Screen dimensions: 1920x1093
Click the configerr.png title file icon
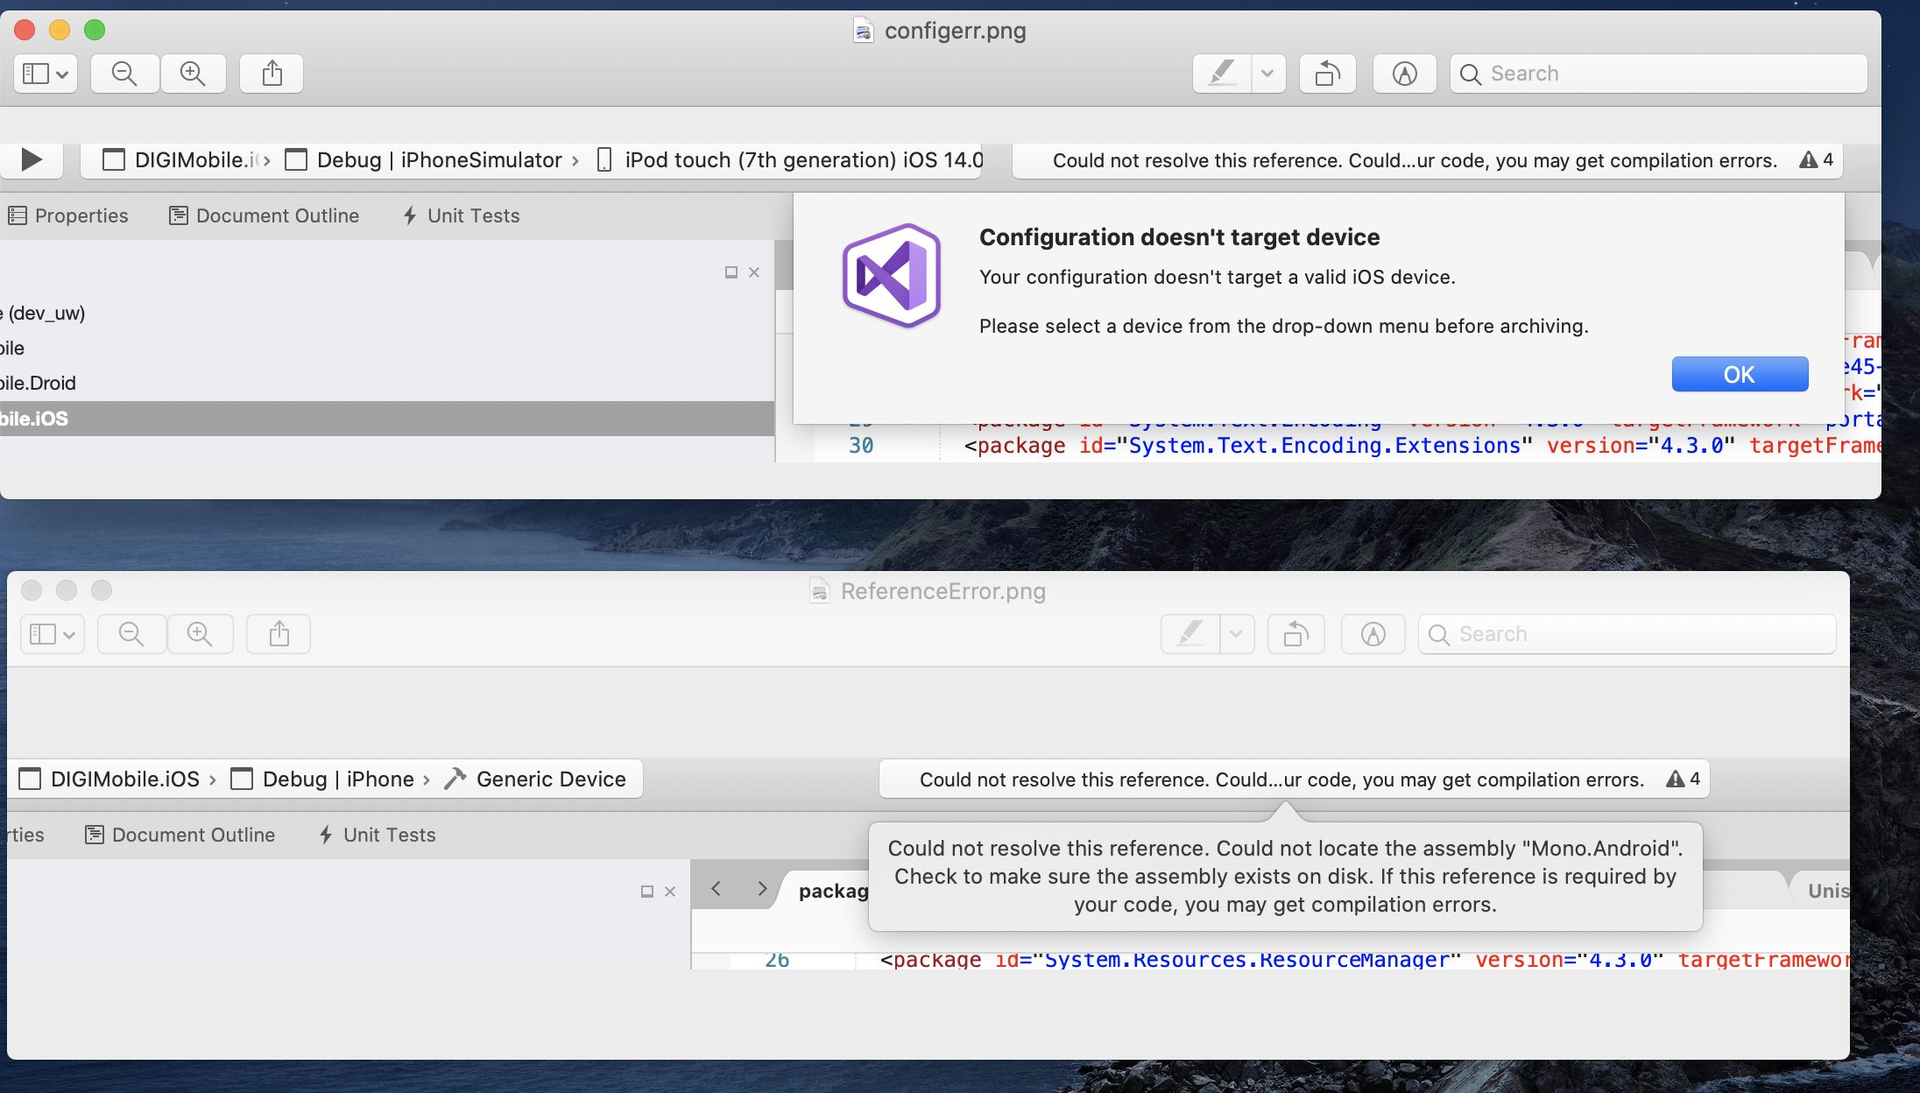pyautogui.click(x=863, y=31)
